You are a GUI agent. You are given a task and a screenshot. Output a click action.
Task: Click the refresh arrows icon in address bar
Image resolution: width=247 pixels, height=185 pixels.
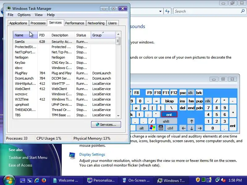(x=167, y=11)
